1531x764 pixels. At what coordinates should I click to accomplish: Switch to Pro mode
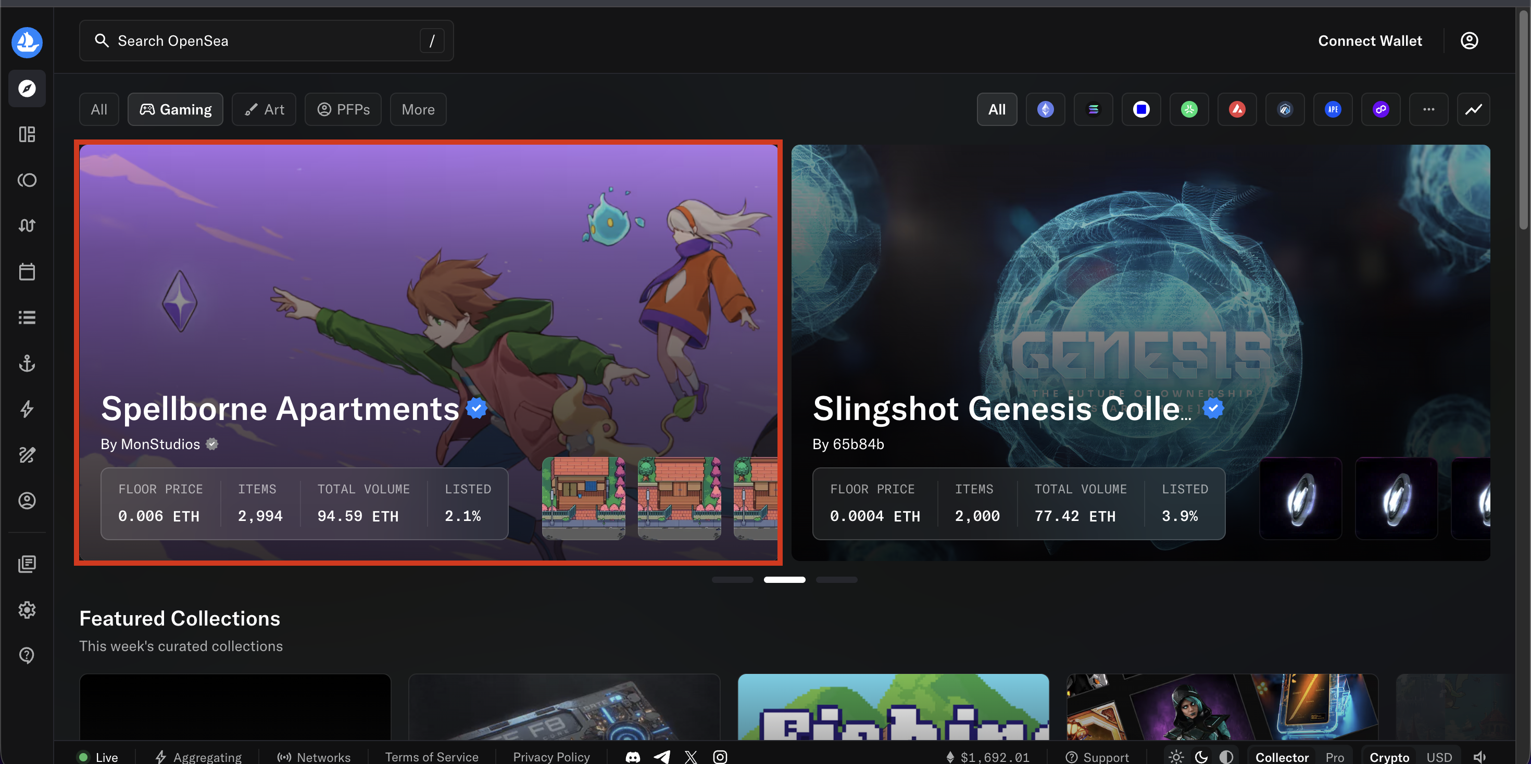click(1334, 757)
